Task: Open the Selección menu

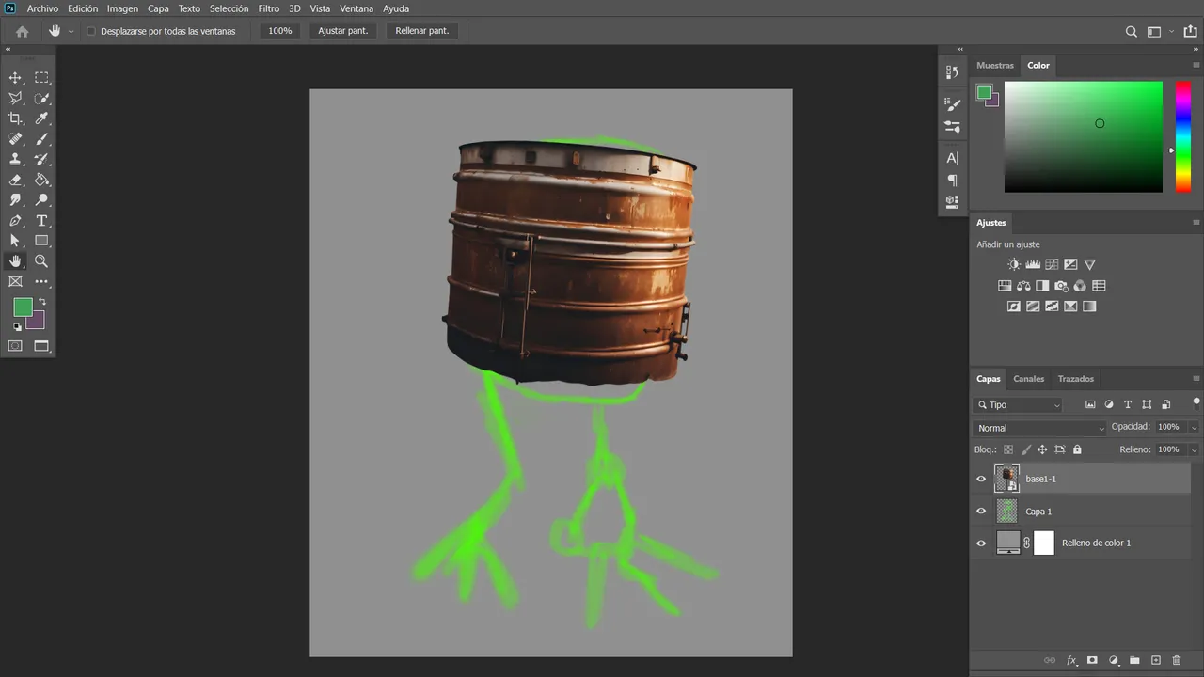Action: [x=229, y=8]
